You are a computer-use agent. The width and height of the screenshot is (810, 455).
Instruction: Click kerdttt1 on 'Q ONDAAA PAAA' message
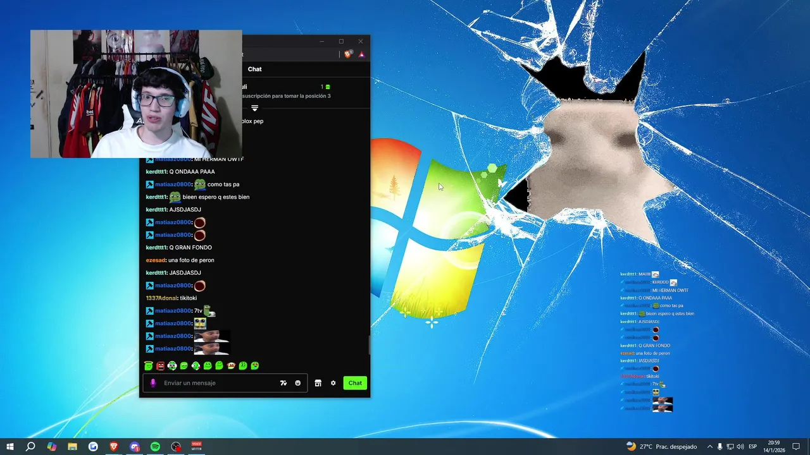156,171
